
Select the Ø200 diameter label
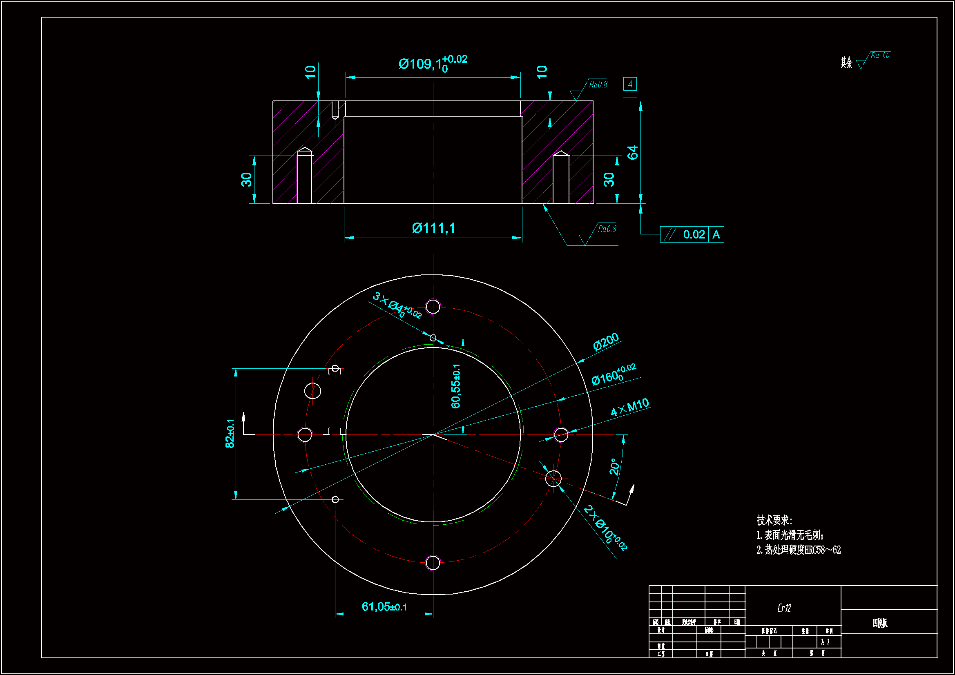point(606,342)
